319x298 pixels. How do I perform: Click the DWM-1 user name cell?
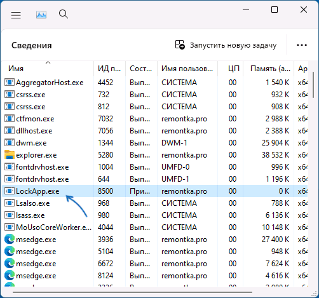point(174,143)
